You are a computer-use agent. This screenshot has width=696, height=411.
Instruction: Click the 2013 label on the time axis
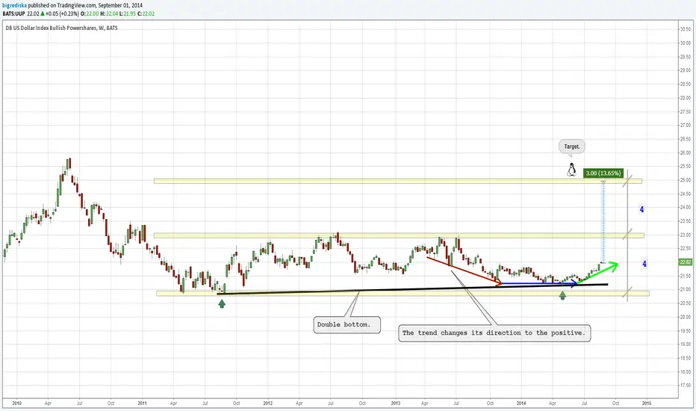pos(396,404)
